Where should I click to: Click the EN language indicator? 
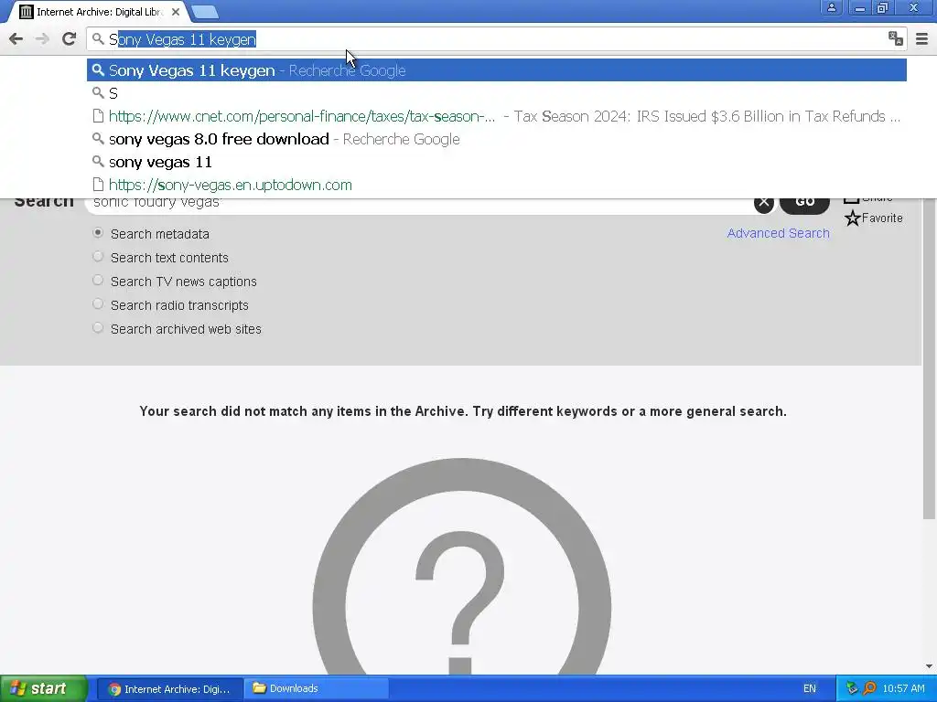click(809, 689)
